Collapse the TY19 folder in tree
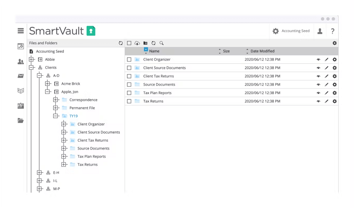Screen dimensions: 354x208 click(x=56, y=116)
